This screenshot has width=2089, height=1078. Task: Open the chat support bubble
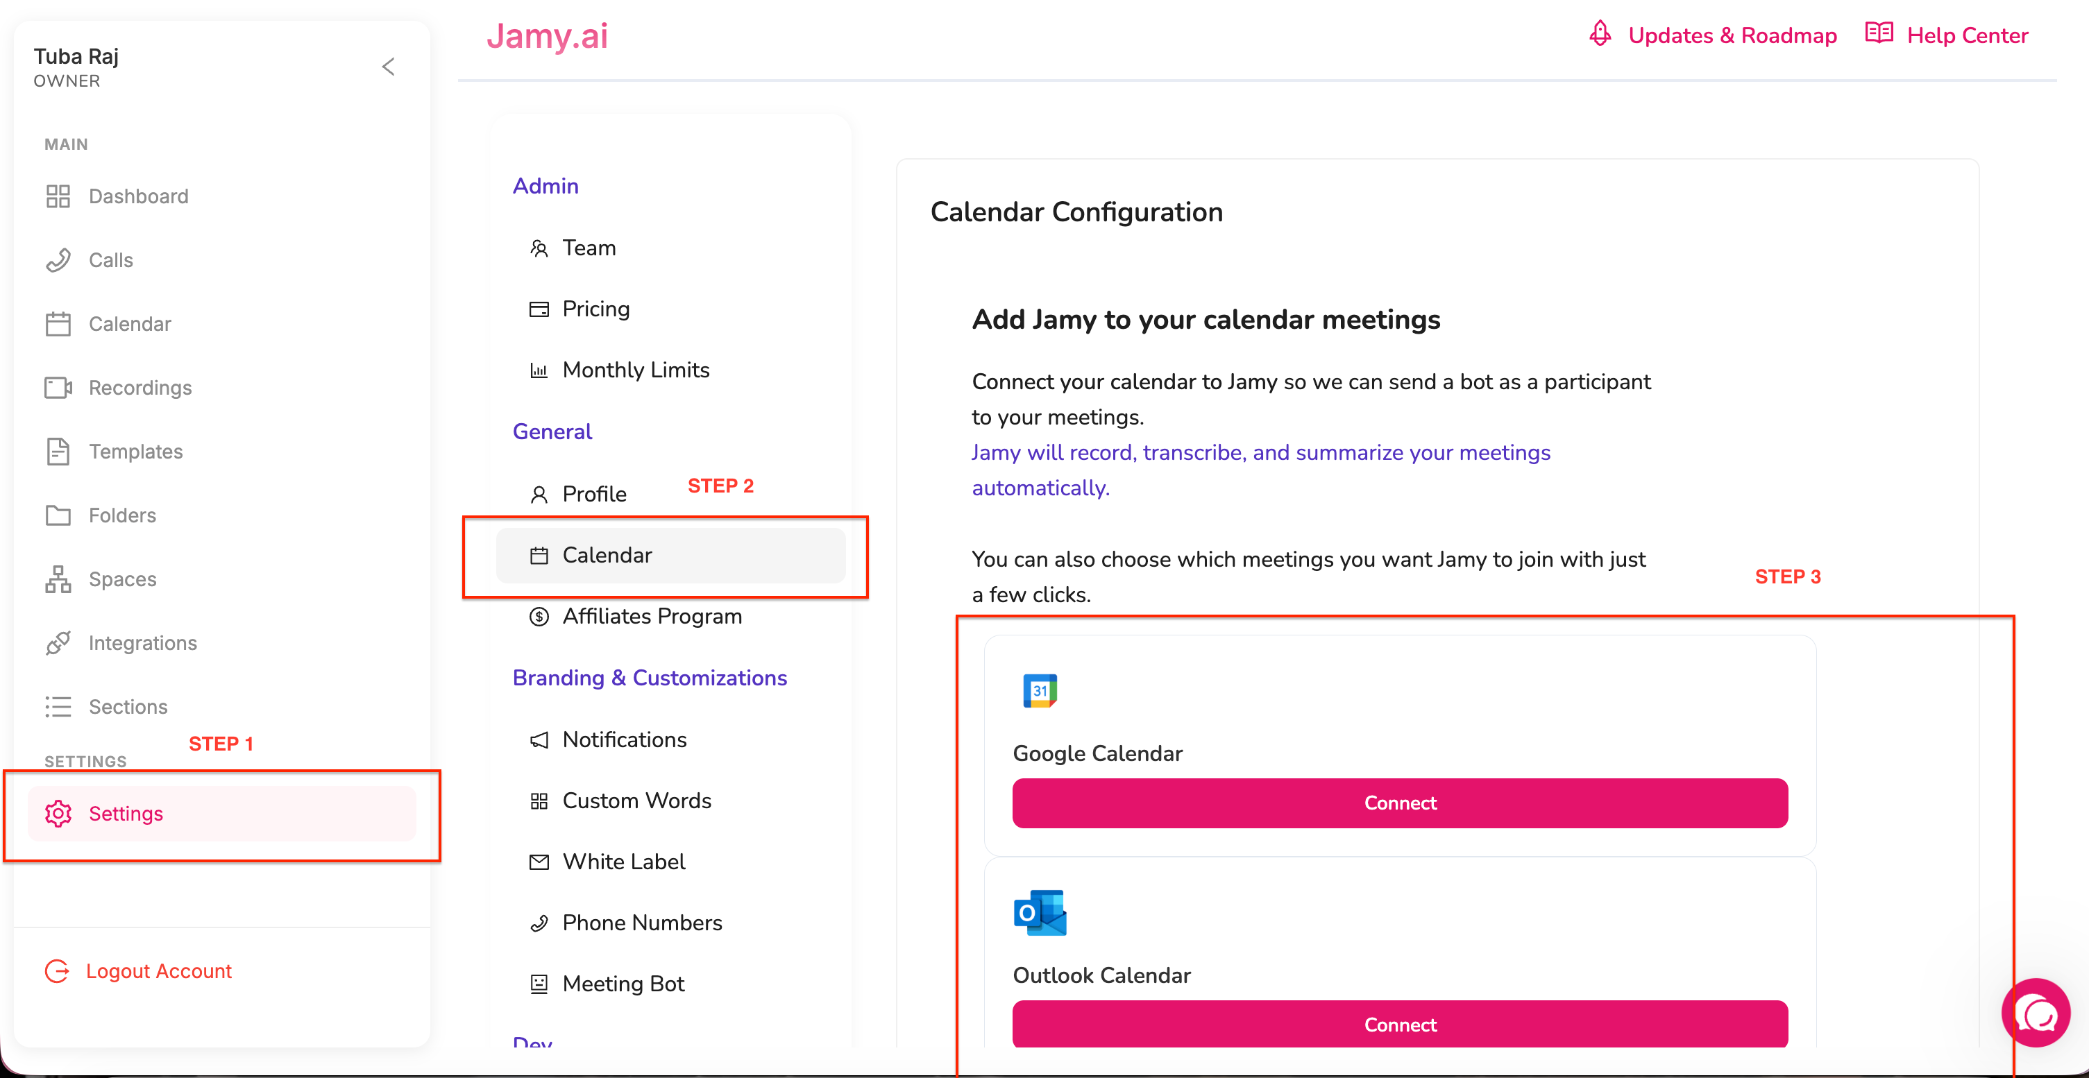point(2036,1012)
